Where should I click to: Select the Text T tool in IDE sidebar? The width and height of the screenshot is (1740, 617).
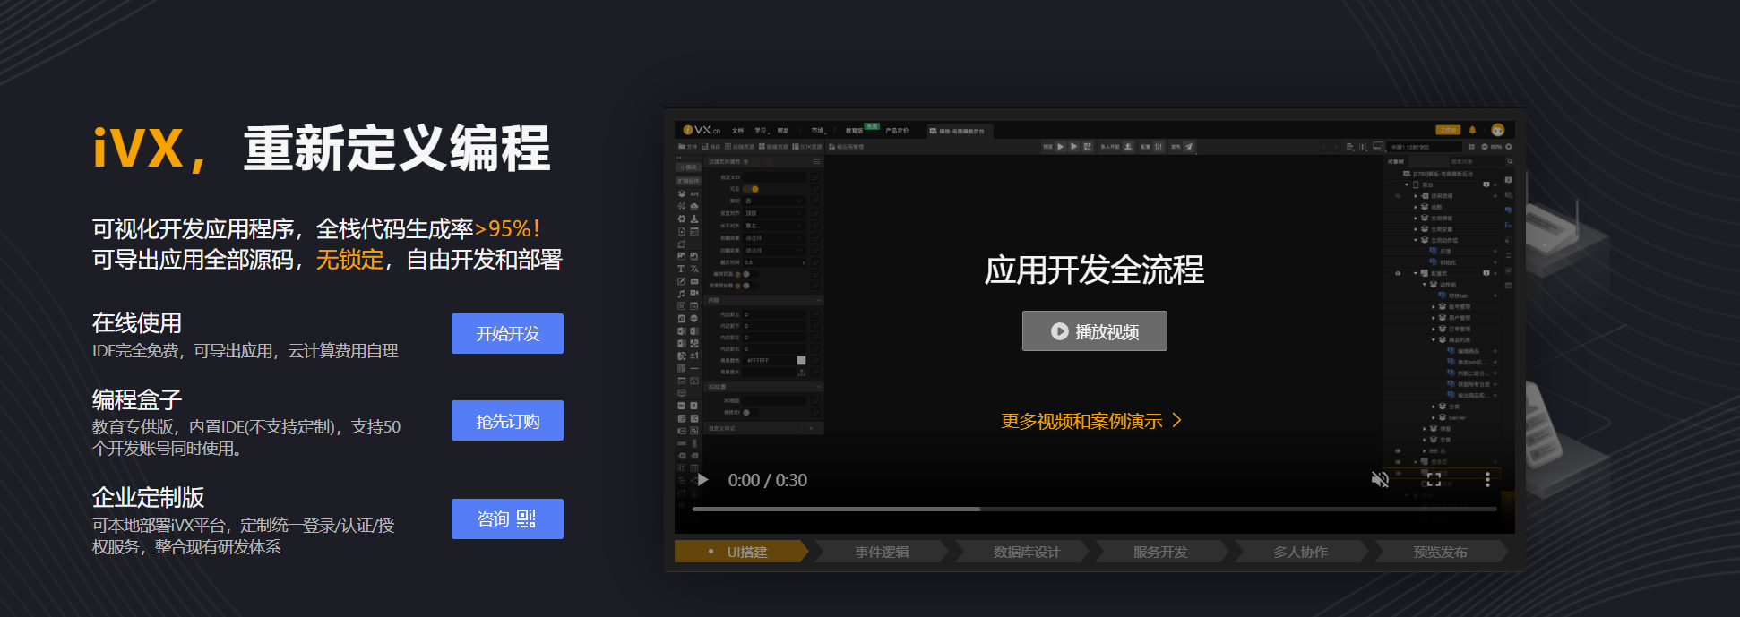pyautogui.click(x=681, y=269)
